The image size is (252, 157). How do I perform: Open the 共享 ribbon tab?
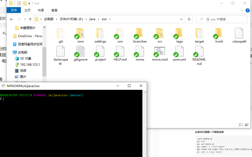coord(41,10)
